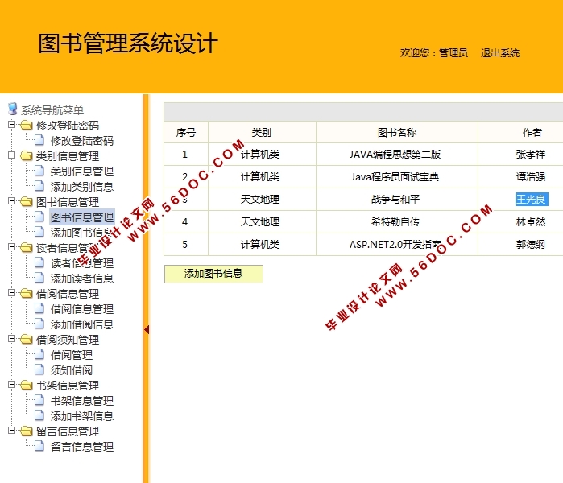Click the page icon beside 须知借阅
Image resolution: width=563 pixels, height=483 pixels.
tap(39, 369)
